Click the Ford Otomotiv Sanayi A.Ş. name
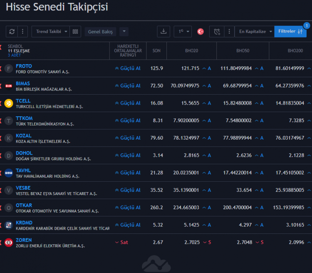Viewport: 312px width, 273px height. pos(42,72)
